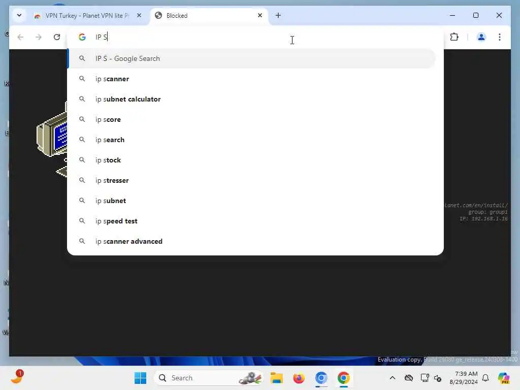
Task: Open File Explorer from taskbar
Action: (276, 378)
